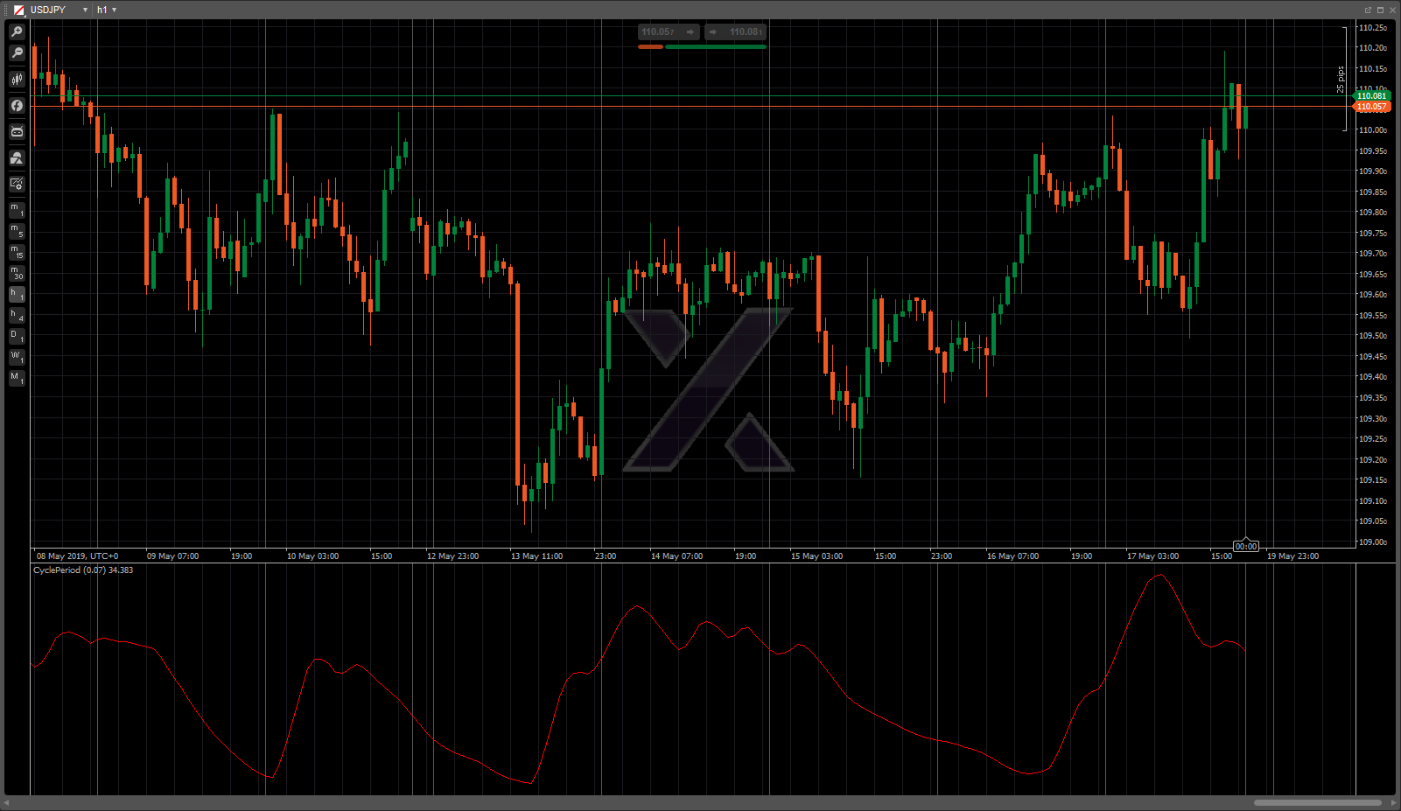Switch to m15 timeframe
The height and width of the screenshot is (811, 1401).
[x=17, y=252]
